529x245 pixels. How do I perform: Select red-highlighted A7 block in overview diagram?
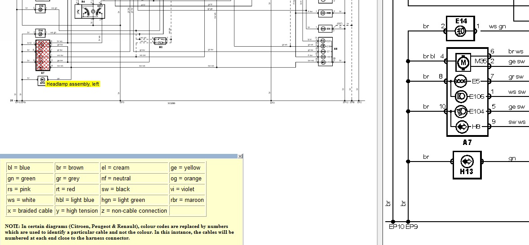pos(42,56)
